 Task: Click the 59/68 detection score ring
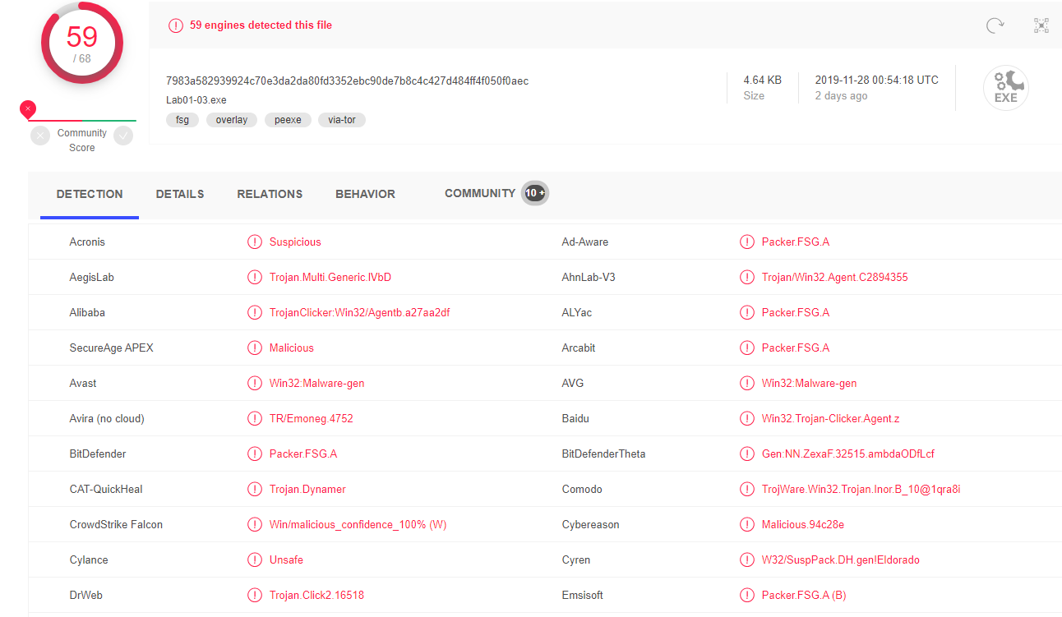[82, 43]
